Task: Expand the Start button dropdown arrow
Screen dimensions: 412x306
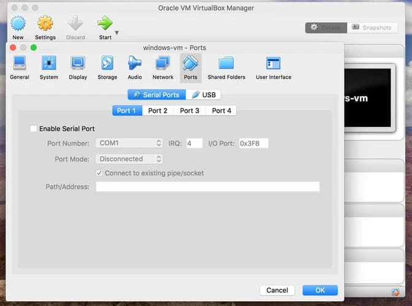Action: click(x=117, y=32)
